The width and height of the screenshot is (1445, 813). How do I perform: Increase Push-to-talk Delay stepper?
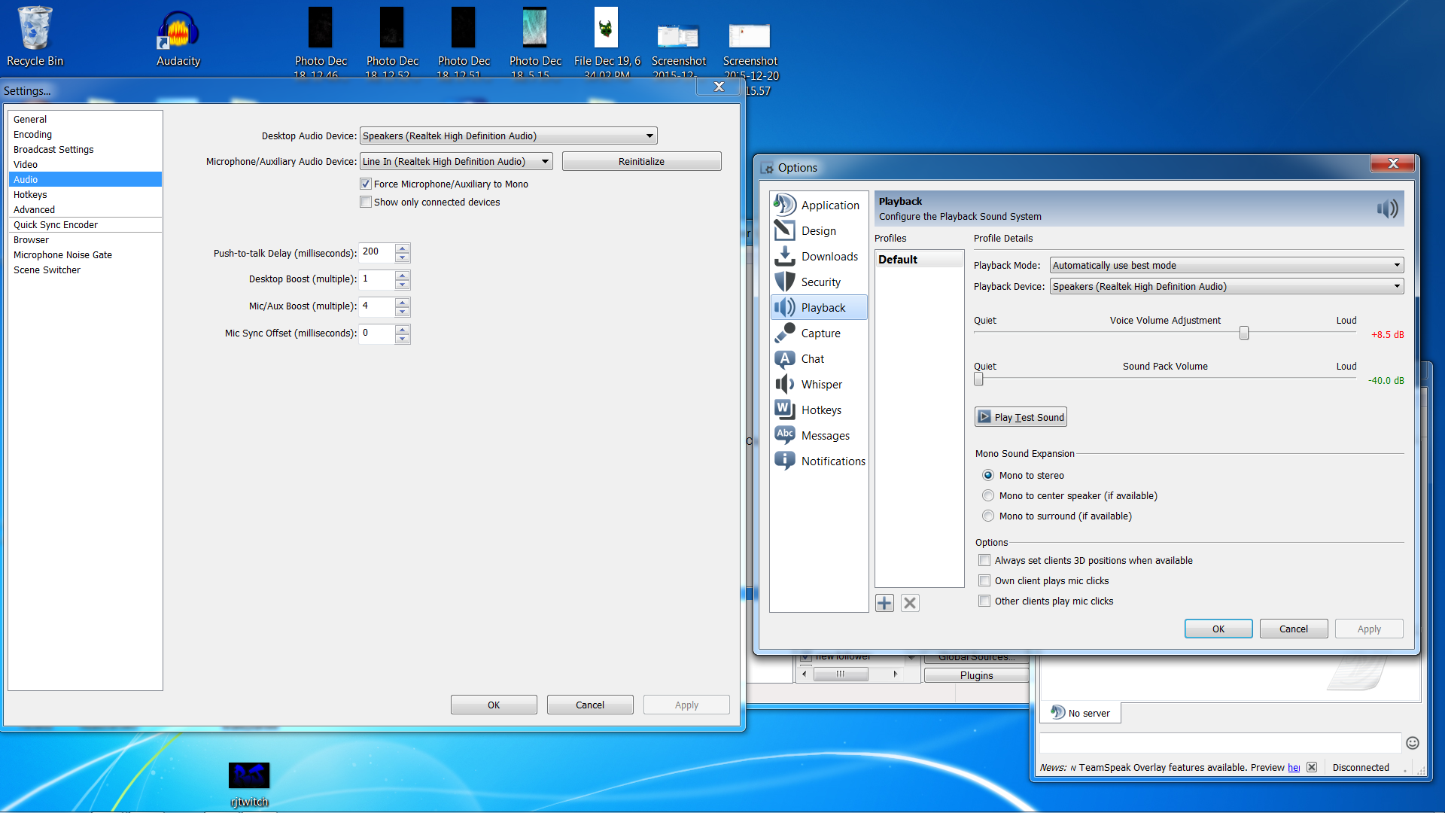pyautogui.click(x=403, y=248)
